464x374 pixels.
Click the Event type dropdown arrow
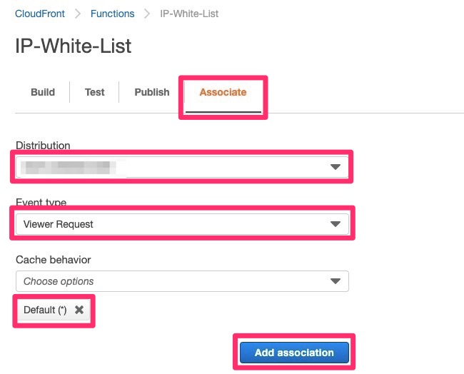(x=335, y=224)
